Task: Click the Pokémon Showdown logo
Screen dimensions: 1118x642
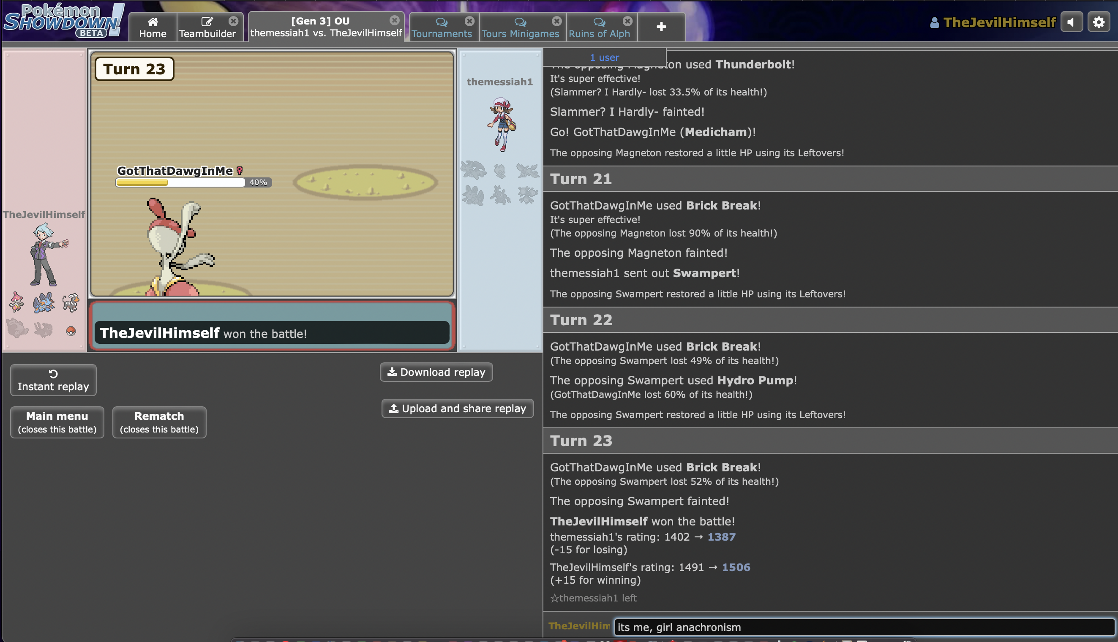Action: (x=64, y=20)
